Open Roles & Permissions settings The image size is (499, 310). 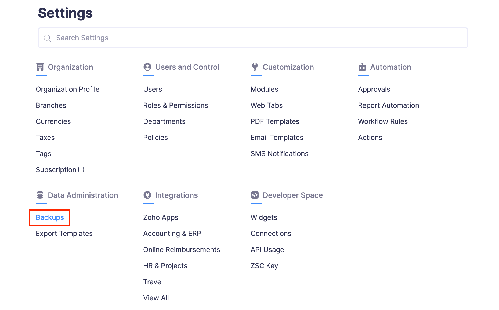(x=175, y=105)
